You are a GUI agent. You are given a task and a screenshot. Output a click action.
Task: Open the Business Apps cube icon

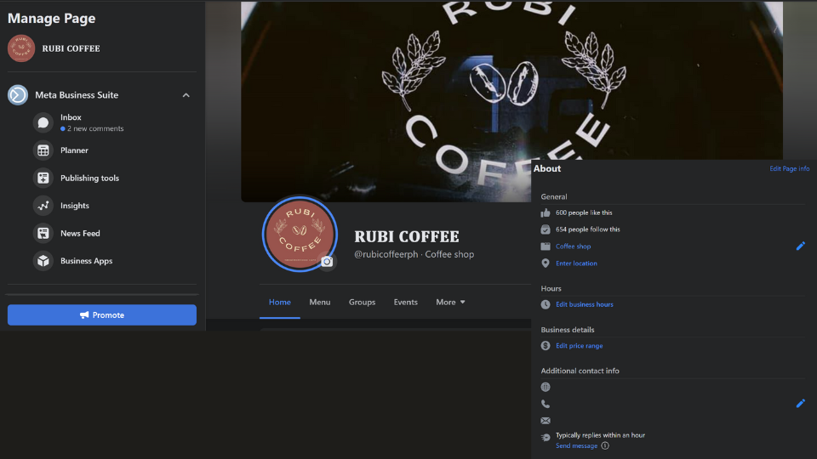(x=43, y=261)
